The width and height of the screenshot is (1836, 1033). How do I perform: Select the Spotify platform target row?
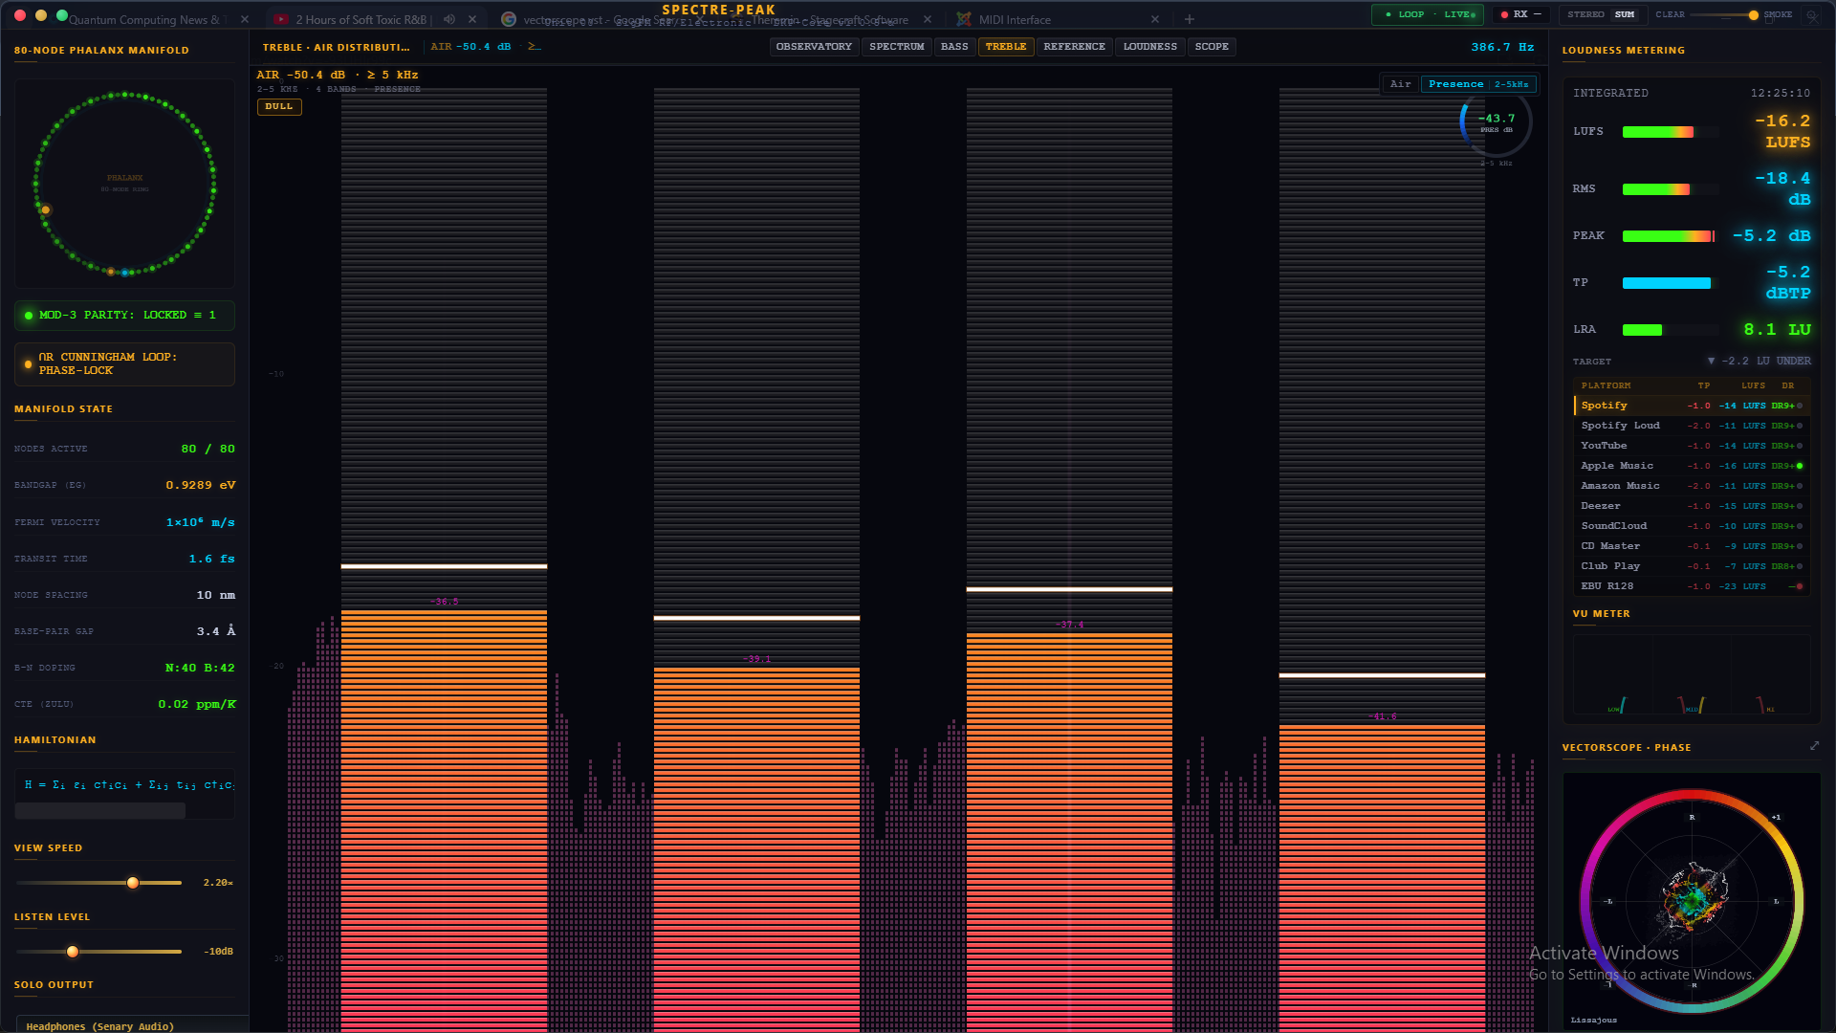[1691, 406]
